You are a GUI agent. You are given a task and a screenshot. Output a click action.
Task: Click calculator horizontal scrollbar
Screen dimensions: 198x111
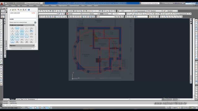[x=21, y=48]
